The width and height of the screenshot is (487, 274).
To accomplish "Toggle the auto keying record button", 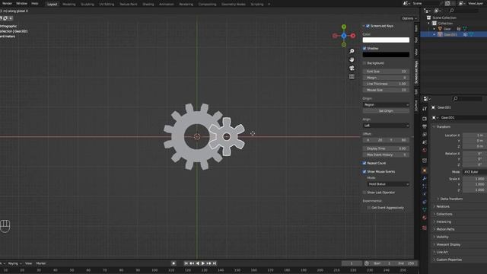I will [173, 263].
